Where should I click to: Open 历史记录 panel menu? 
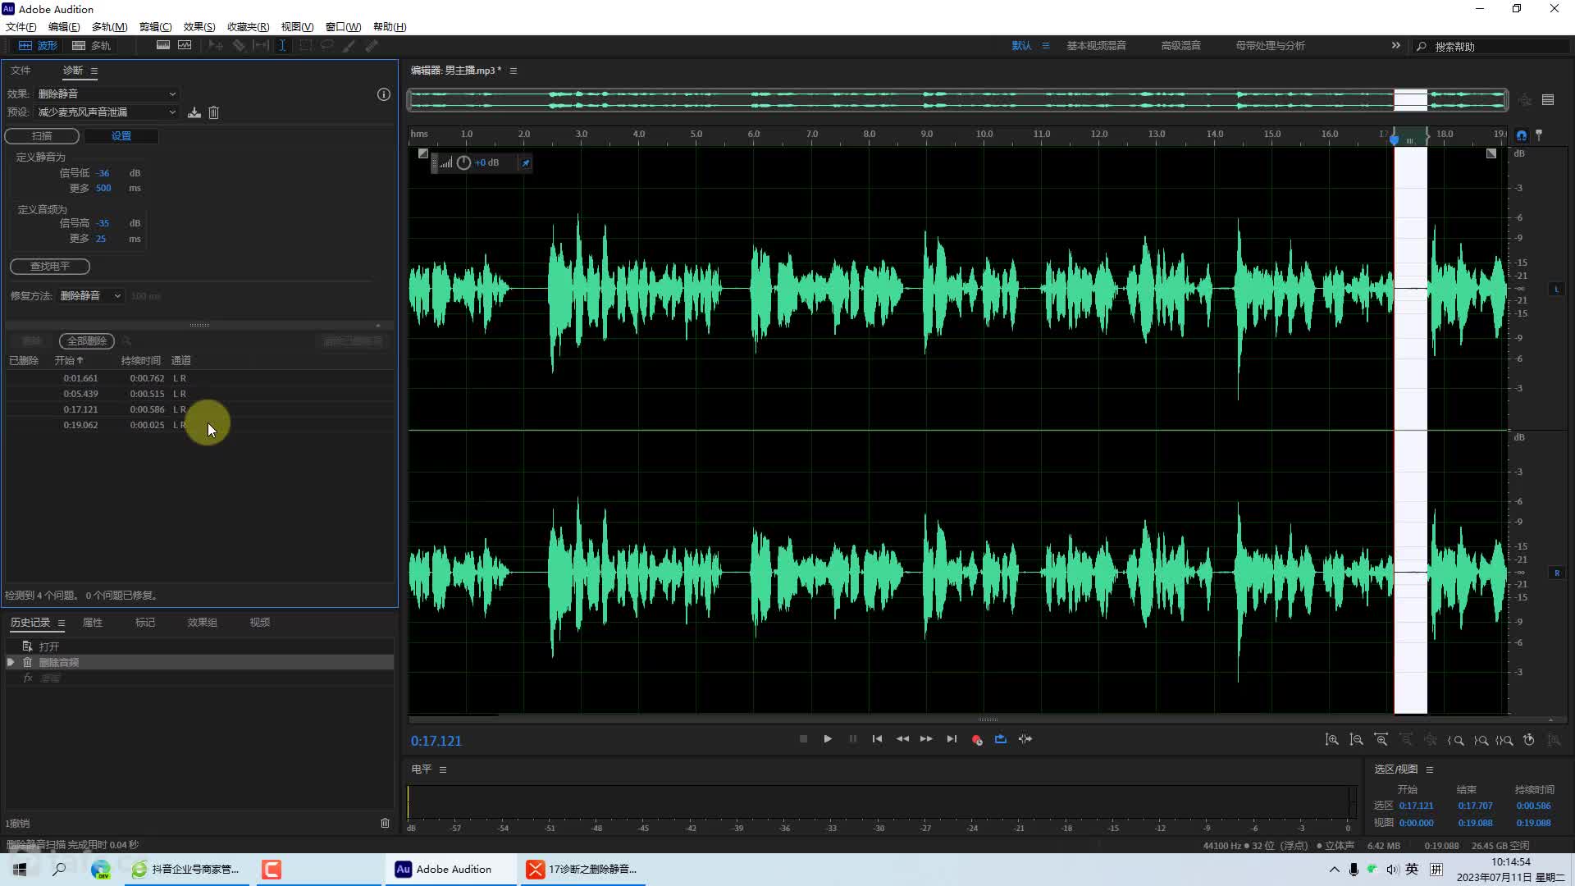click(x=62, y=623)
